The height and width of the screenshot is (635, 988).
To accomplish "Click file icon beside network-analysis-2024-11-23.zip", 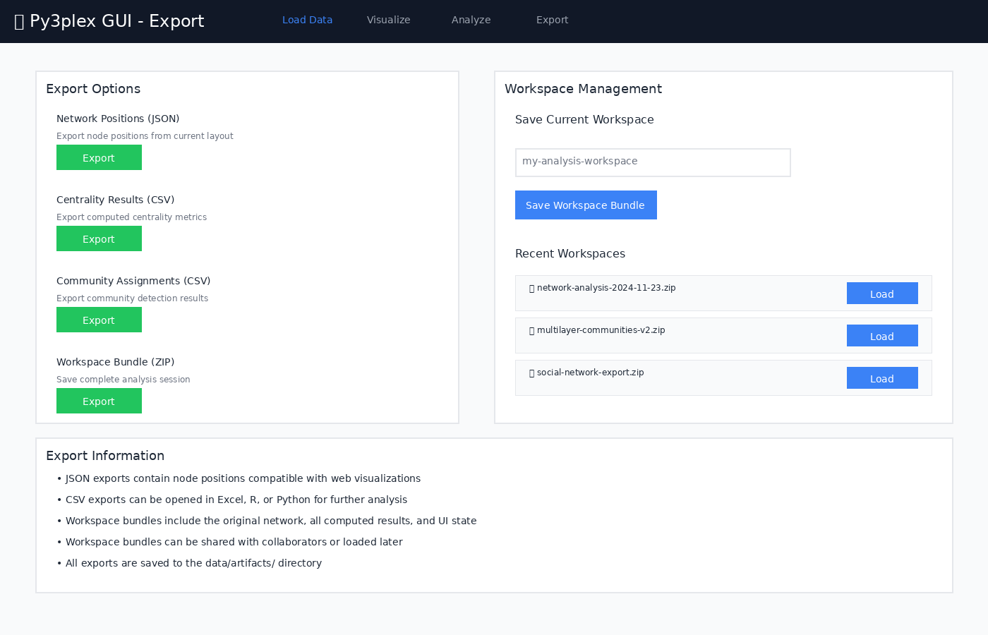I will point(531,289).
